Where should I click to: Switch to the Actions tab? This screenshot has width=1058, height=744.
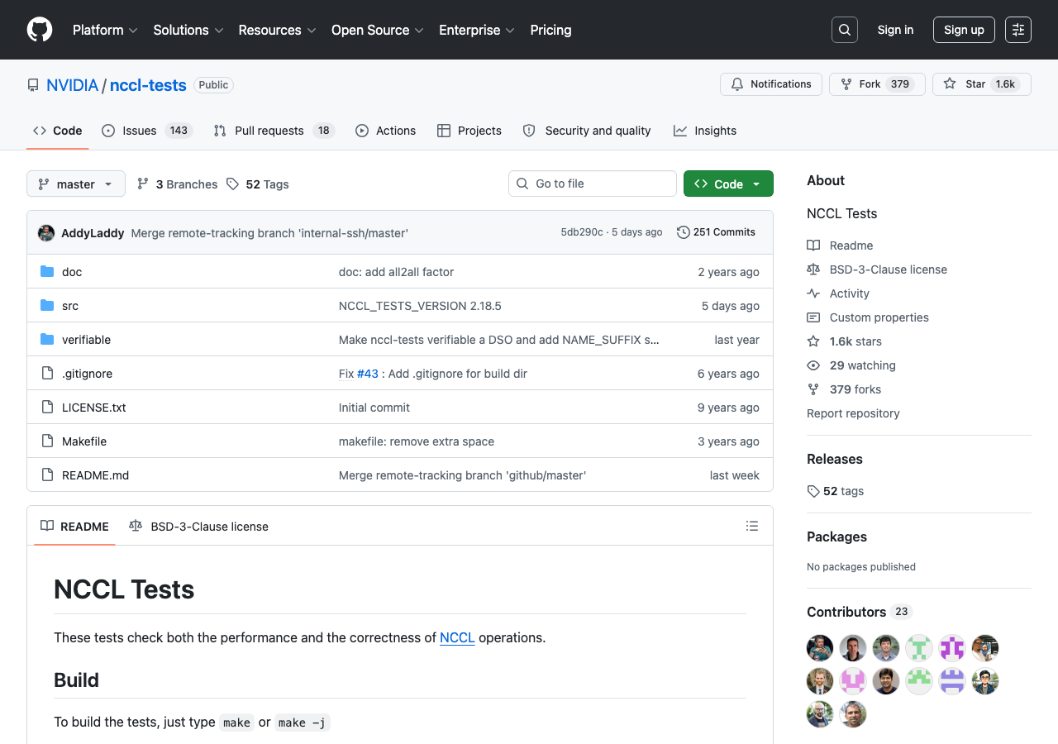(x=385, y=131)
